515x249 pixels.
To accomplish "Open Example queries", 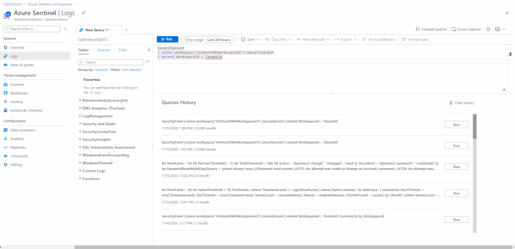I will [x=431, y=29].
